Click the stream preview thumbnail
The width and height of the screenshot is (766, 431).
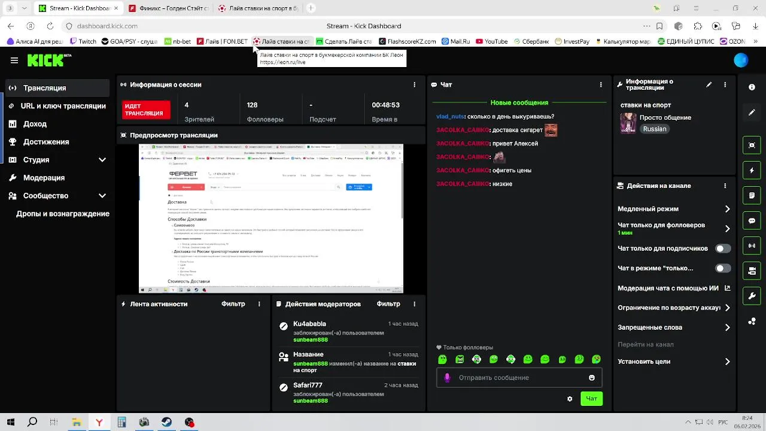[271, 218]
